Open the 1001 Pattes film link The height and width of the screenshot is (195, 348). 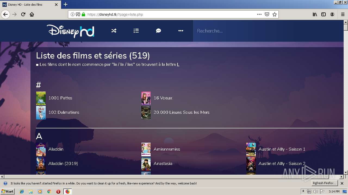click(x=60, y=98)
